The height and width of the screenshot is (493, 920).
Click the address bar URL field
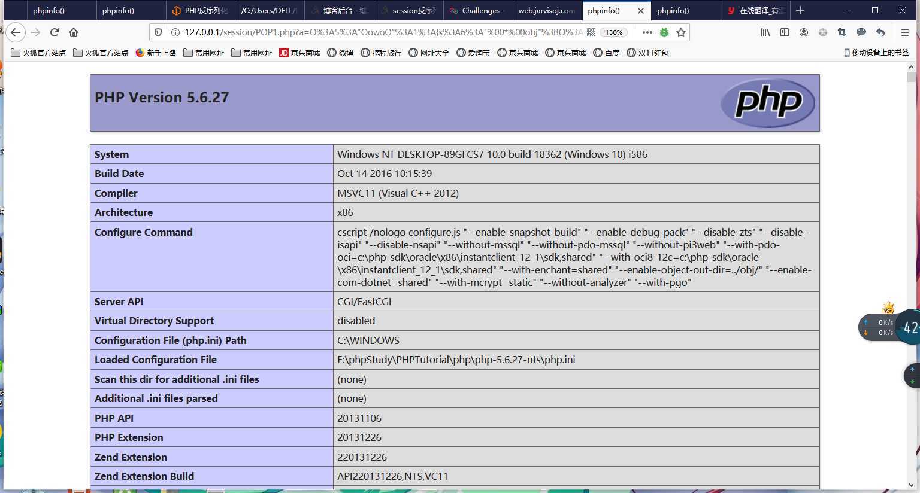[x=383, y=32]
